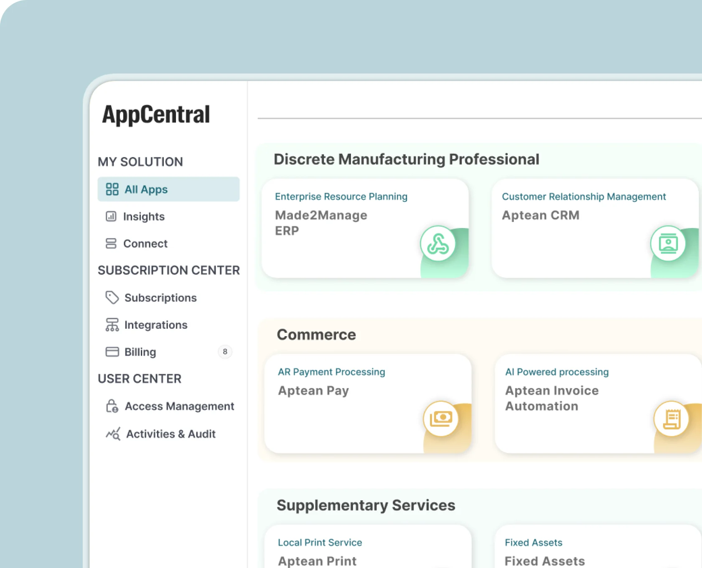Click the Integrations hierarchy icon

tap(112, 325)
